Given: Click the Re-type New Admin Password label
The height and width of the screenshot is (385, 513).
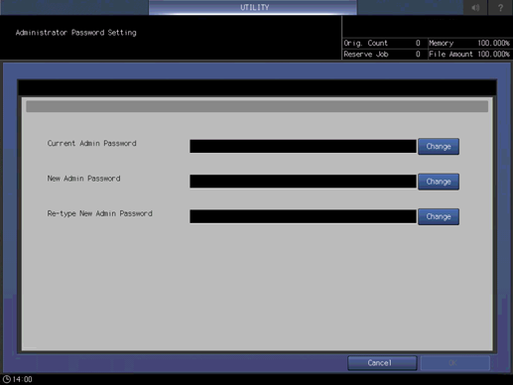Looking at the screenshot, I should (x=99, y=213).
